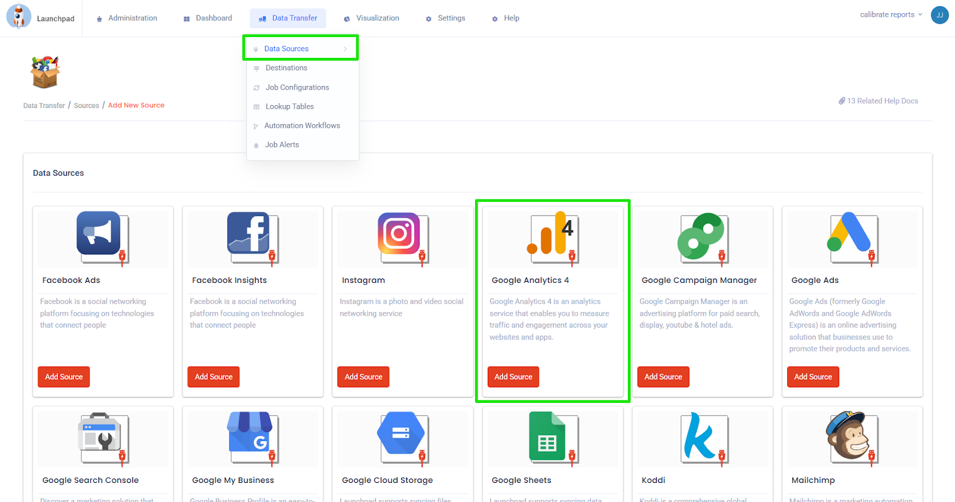955x502 pixels.
Task: Click the Data Transfer menu
Action: [288, 18]
